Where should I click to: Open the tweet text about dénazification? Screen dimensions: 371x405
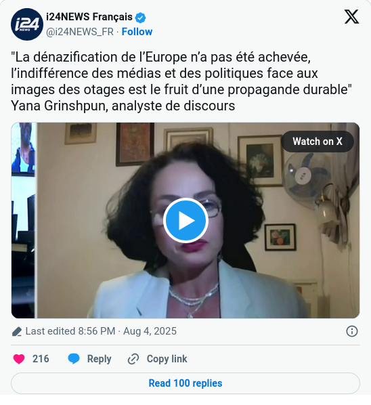[x=181, y=81]
